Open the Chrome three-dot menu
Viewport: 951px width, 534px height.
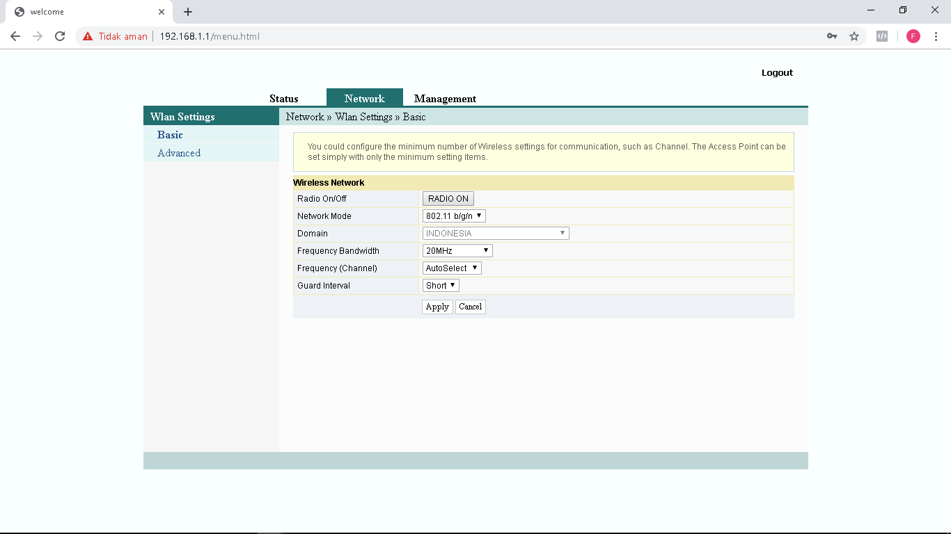click(x=936, y=36)
